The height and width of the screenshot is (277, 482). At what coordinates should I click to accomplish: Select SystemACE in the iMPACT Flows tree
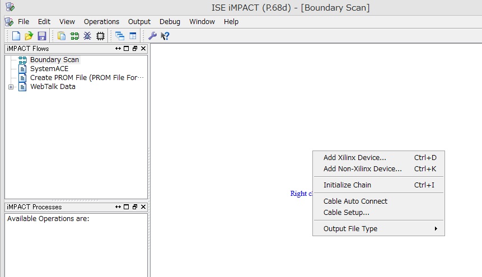point(49,69)
